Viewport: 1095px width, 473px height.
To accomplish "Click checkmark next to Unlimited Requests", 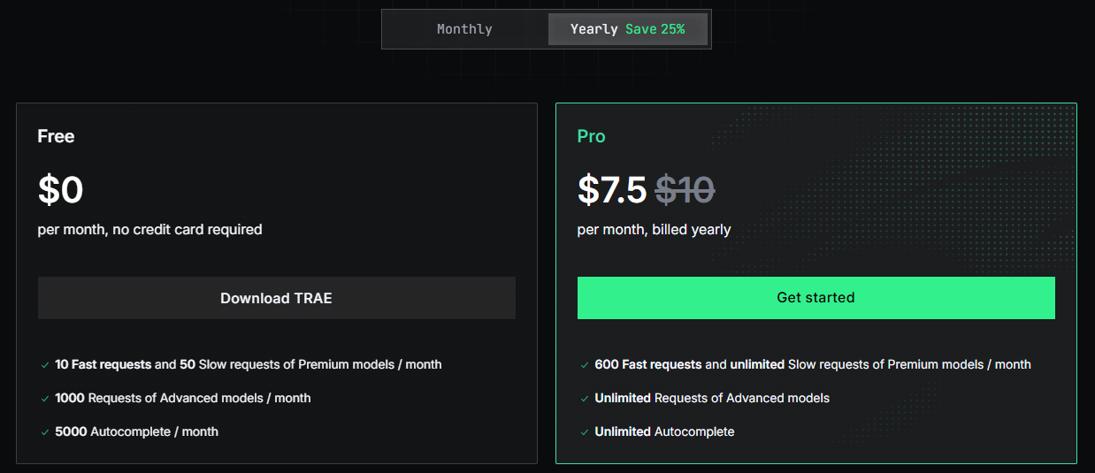I will 585,399.
